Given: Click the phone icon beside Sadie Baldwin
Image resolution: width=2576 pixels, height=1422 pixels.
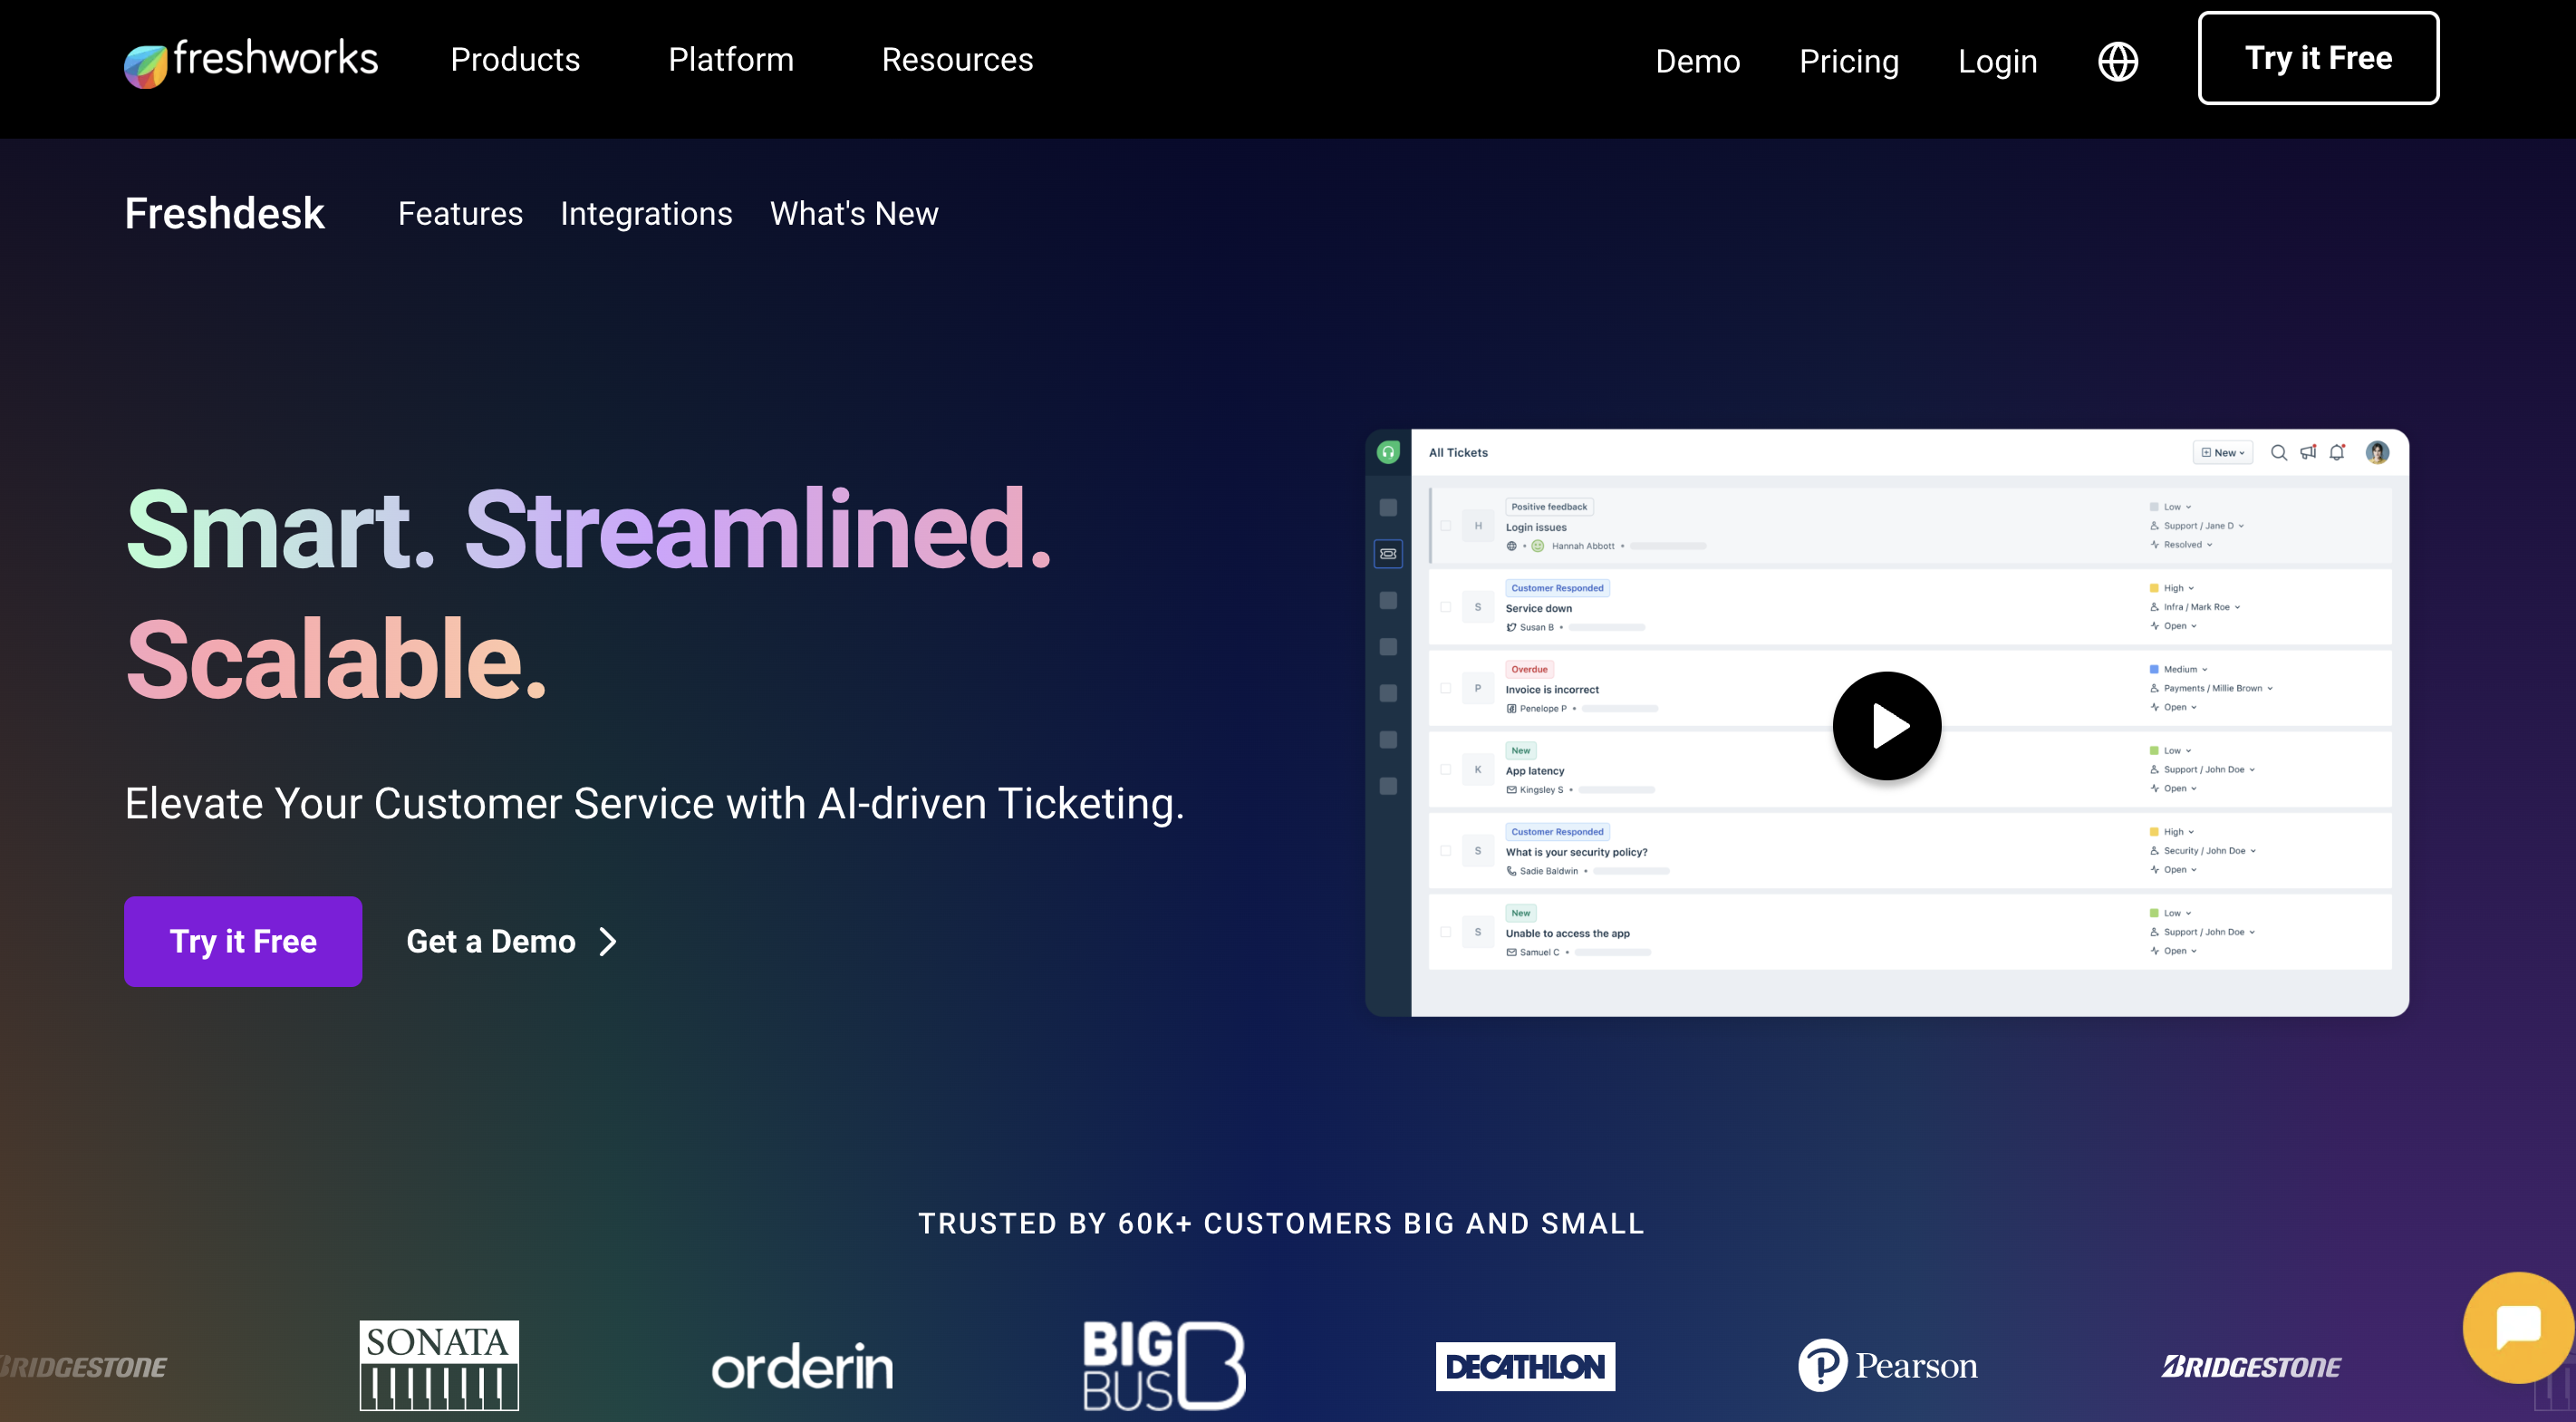Looking at the screenshot, I should (x=1511, y=871).
